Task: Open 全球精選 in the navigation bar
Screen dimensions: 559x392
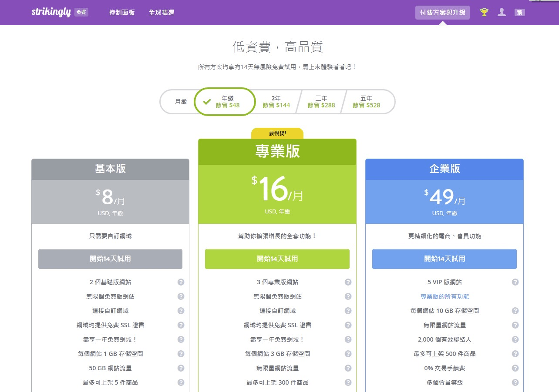Action: point(162,13)
